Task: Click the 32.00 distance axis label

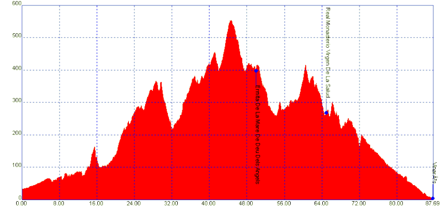Action: (x=172, y=203)
